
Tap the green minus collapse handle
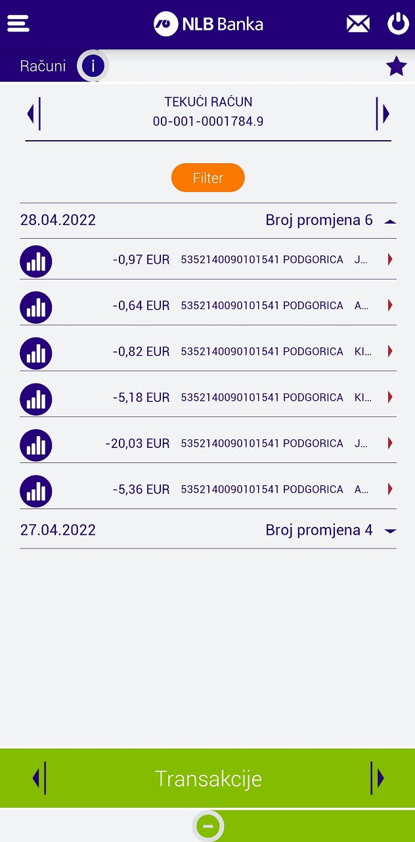tap(208, 826)
